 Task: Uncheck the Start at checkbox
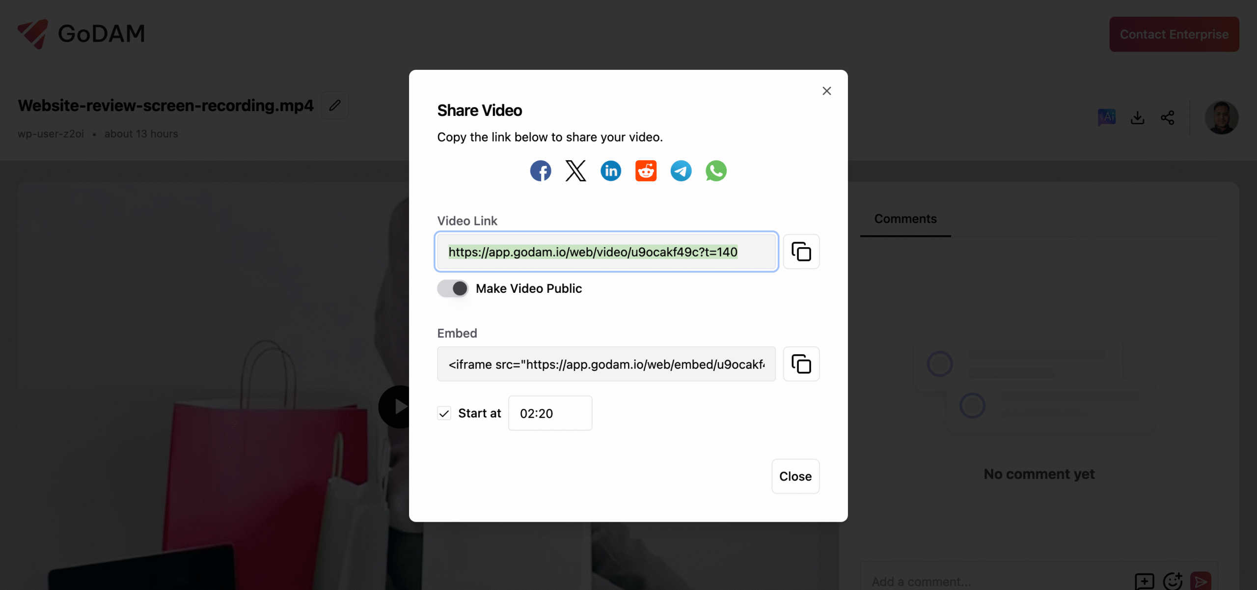tap(444, 414)
